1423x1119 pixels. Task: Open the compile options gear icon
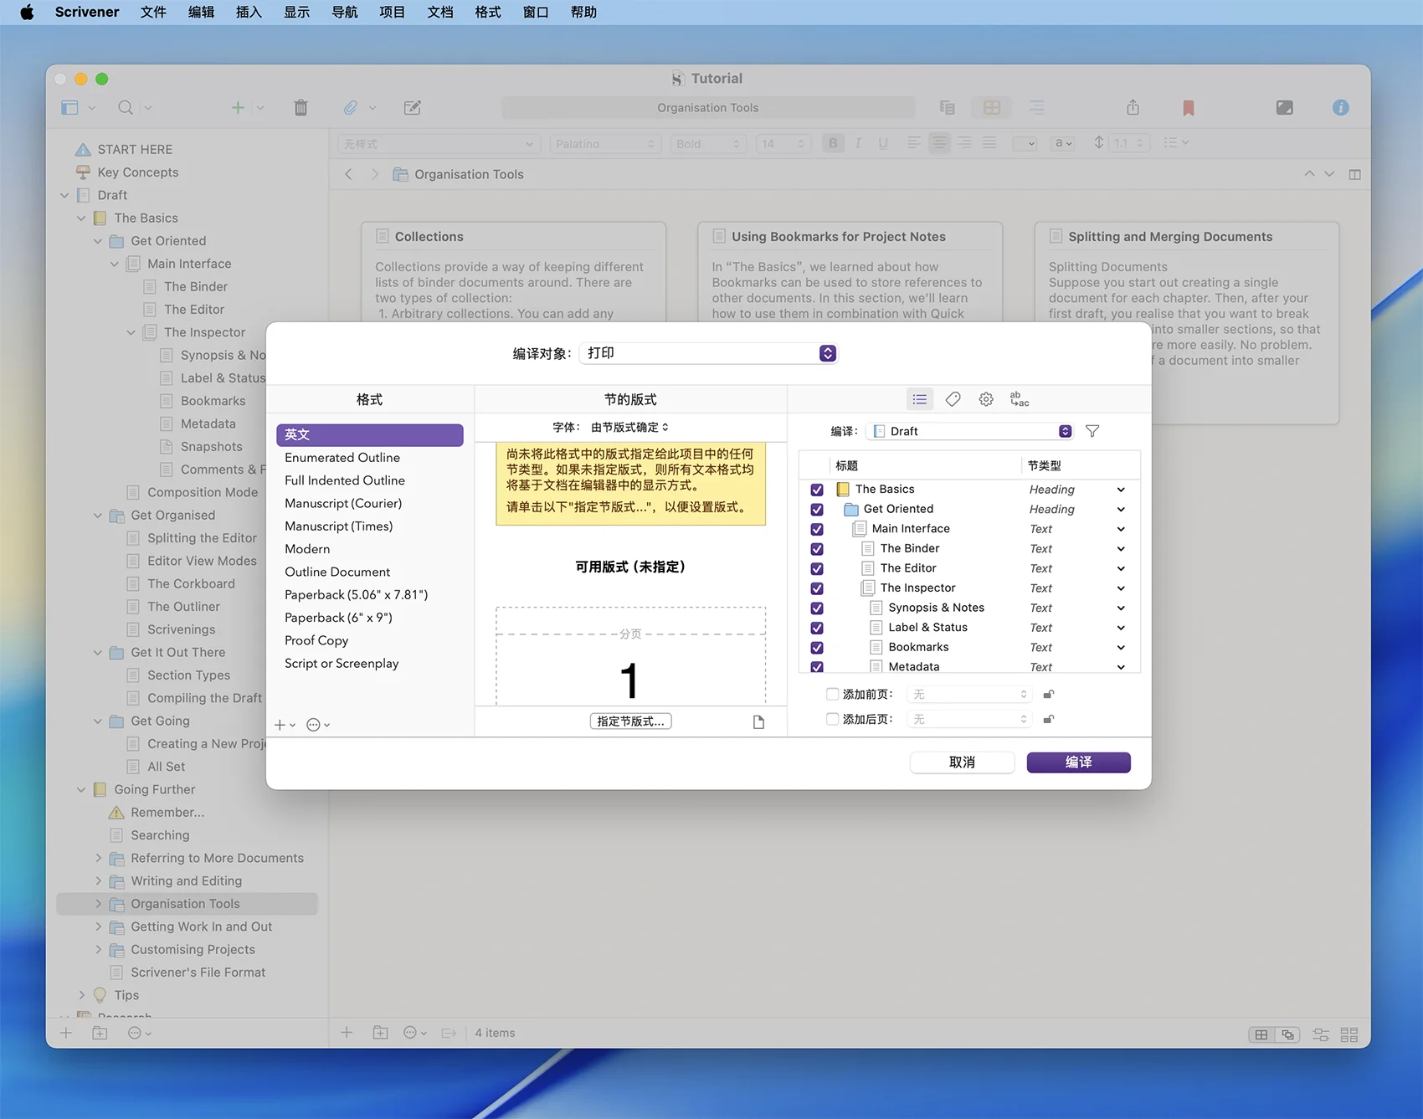(x=986, y=399)
